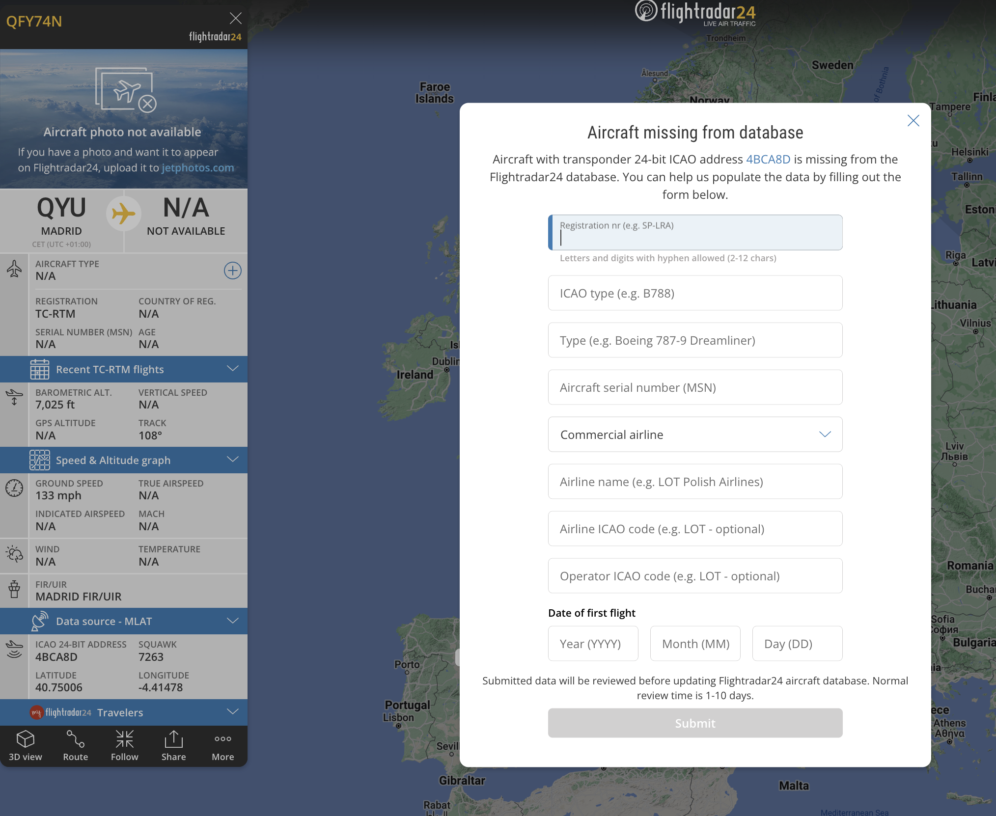Close the QFY74N flight panel
Image resolution: width=996 pixels, height=816 pixels.
click(236, 19)
